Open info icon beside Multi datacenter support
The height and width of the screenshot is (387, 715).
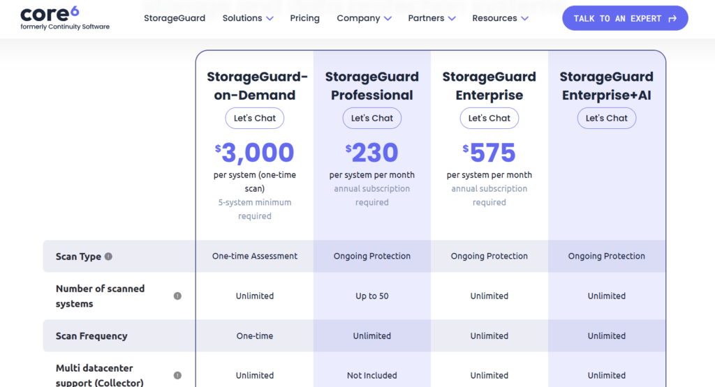click(x=177, y=375)
